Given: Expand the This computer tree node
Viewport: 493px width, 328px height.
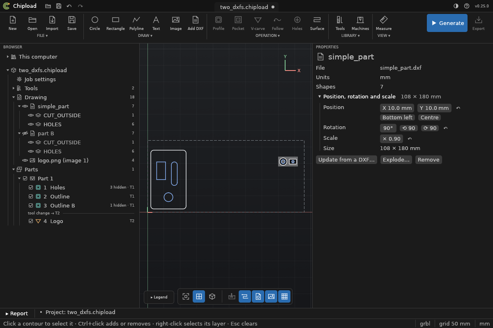Looking at the screenshot, I should pos(8,57).
